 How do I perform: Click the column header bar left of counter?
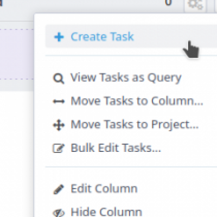pos(81,5)
